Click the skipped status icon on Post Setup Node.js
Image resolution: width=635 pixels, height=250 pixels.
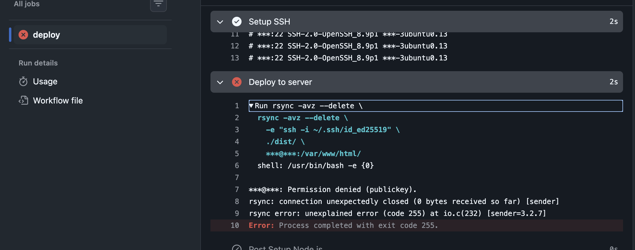click(236, 248)
